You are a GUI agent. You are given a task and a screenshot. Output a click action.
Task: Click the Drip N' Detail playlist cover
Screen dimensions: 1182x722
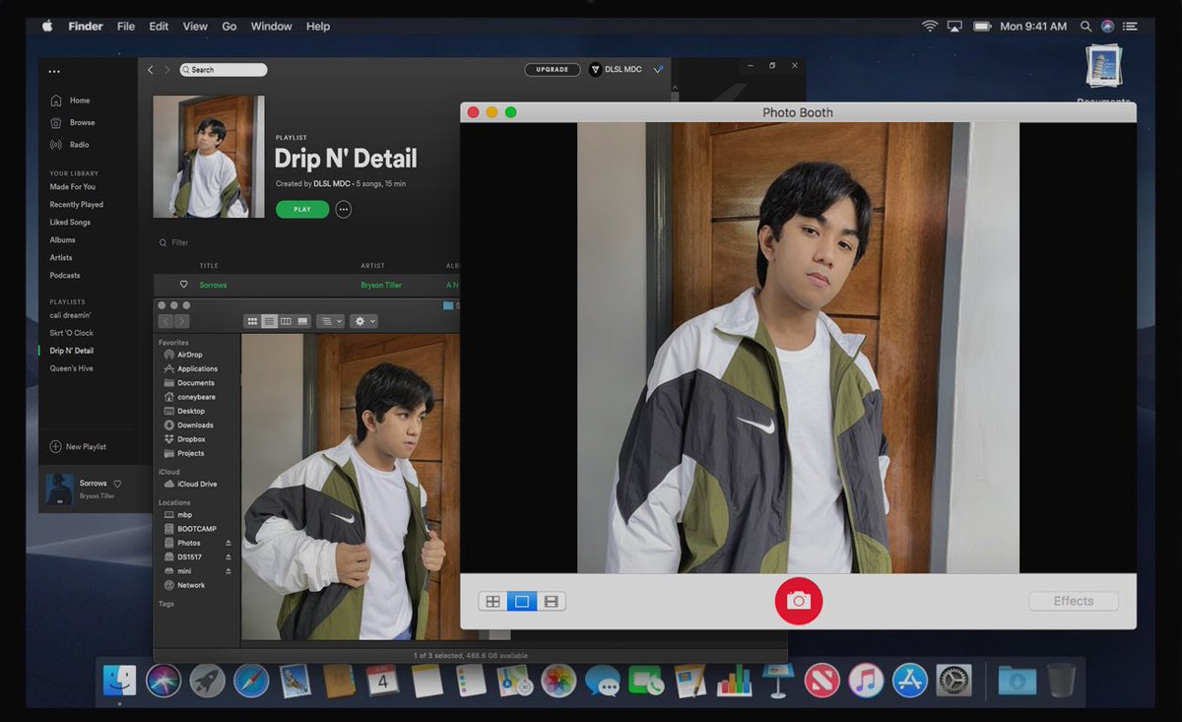[209, 157]
